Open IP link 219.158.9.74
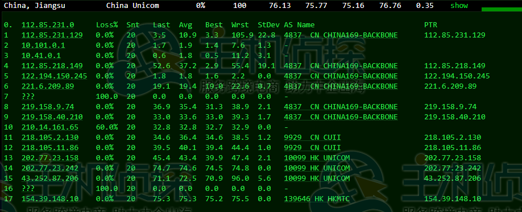 pos(48,107)
